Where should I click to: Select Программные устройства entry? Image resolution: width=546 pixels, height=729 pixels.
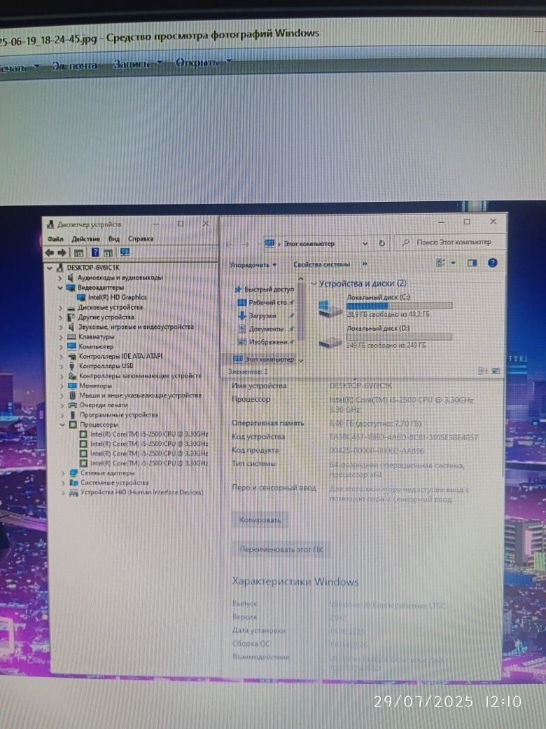pos(119,415)
